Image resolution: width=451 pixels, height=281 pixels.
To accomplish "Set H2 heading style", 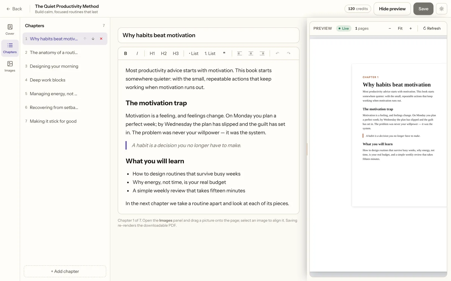I will click(164, 53).
